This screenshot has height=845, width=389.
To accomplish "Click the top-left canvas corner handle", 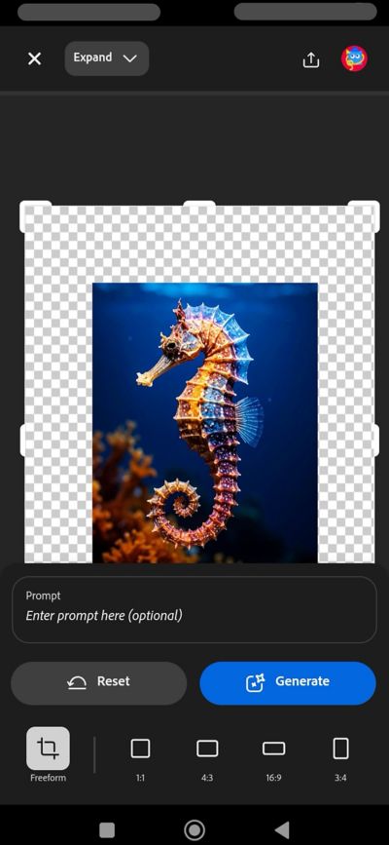I will pyautogui.click(x=36, y=216).
